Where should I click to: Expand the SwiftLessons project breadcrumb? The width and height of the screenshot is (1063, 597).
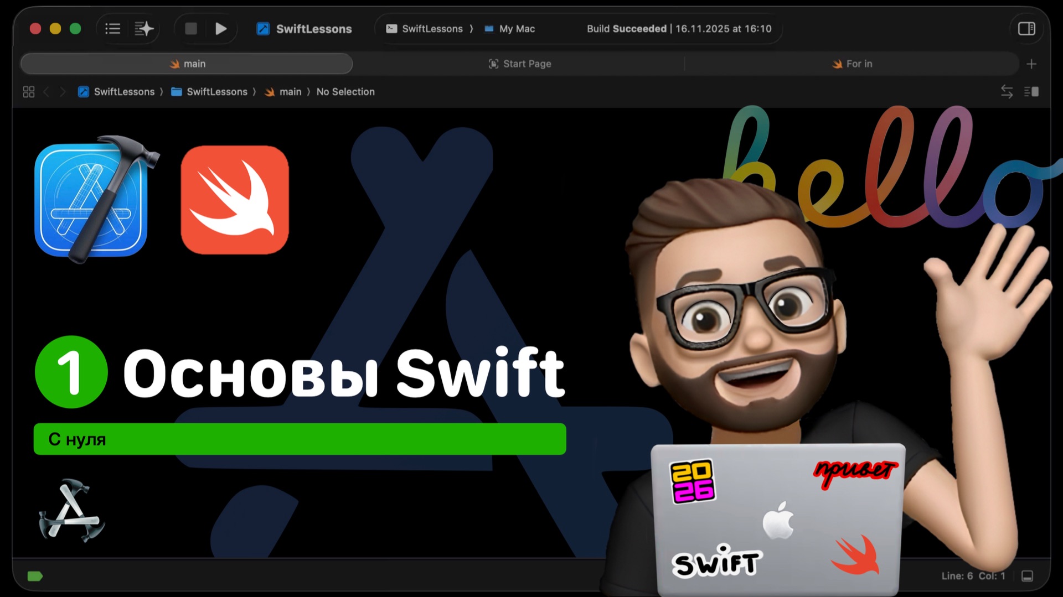click(x=117, y=92)
